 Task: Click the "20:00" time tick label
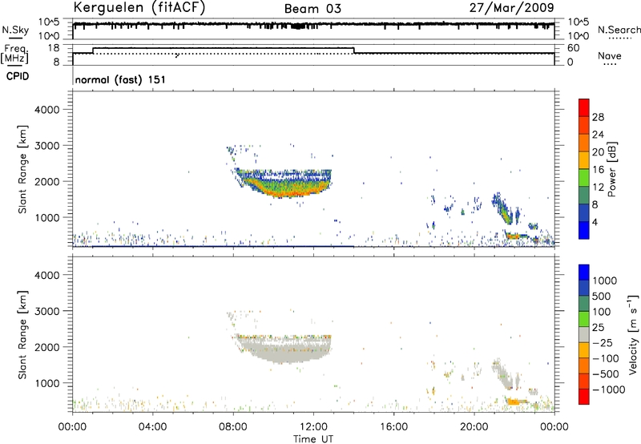coord(474,427)
